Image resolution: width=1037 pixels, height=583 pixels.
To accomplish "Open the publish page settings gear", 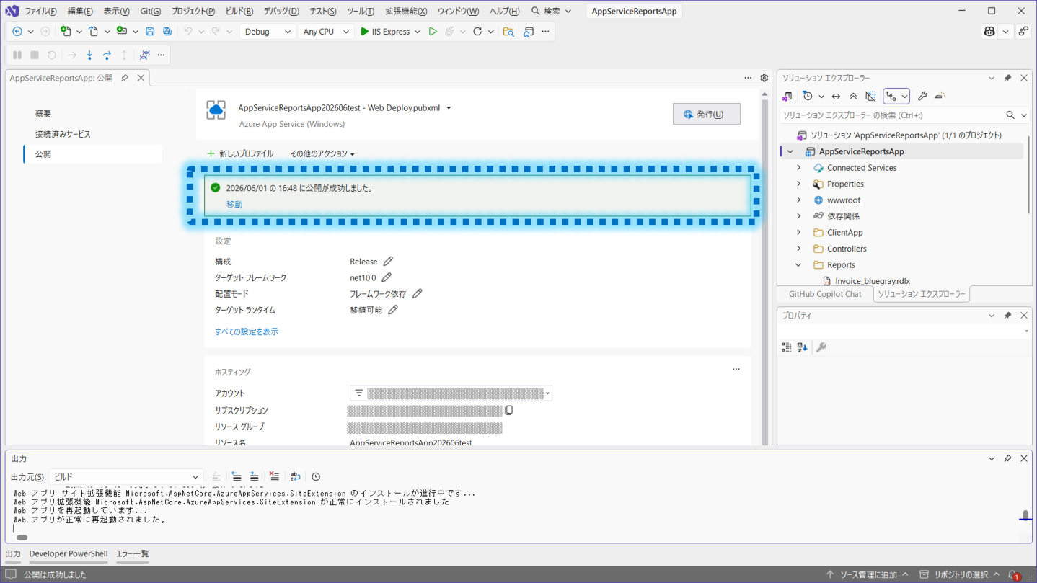I will (x=764, y=78).
